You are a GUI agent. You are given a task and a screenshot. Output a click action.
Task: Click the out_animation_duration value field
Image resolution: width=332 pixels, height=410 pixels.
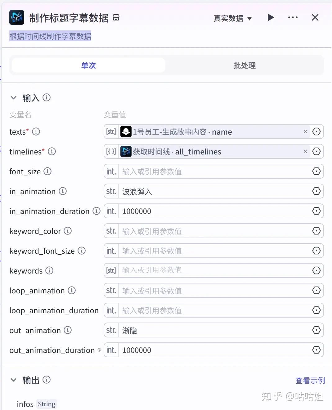(x=214, y=350)
